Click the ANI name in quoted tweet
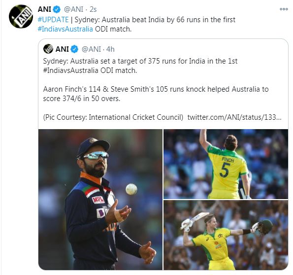 pyautogui.click(x=62, y=49)
